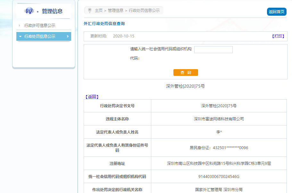Image resolution: width=292 pixels, height=193 pixels.
Task: Click the 【返回】 link above the table
Action: point(92,97)
